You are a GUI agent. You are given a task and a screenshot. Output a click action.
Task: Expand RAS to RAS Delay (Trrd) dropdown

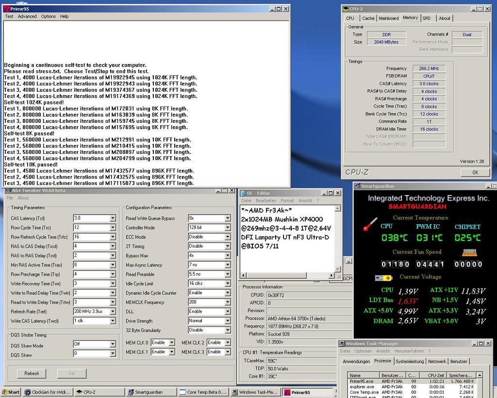[x=113, y=256]
